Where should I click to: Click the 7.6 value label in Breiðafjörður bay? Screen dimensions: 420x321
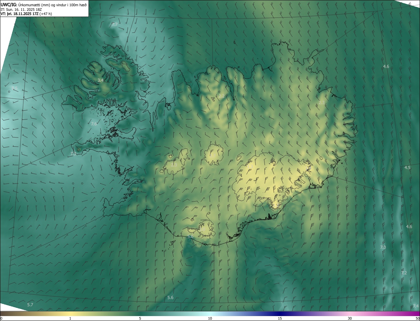[x=94, y=124]
